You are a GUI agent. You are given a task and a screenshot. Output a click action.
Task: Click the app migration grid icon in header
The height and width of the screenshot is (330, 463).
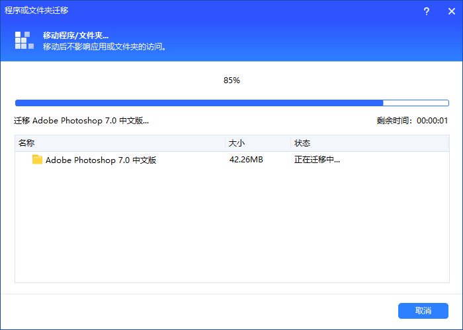(x=24, y=40)
